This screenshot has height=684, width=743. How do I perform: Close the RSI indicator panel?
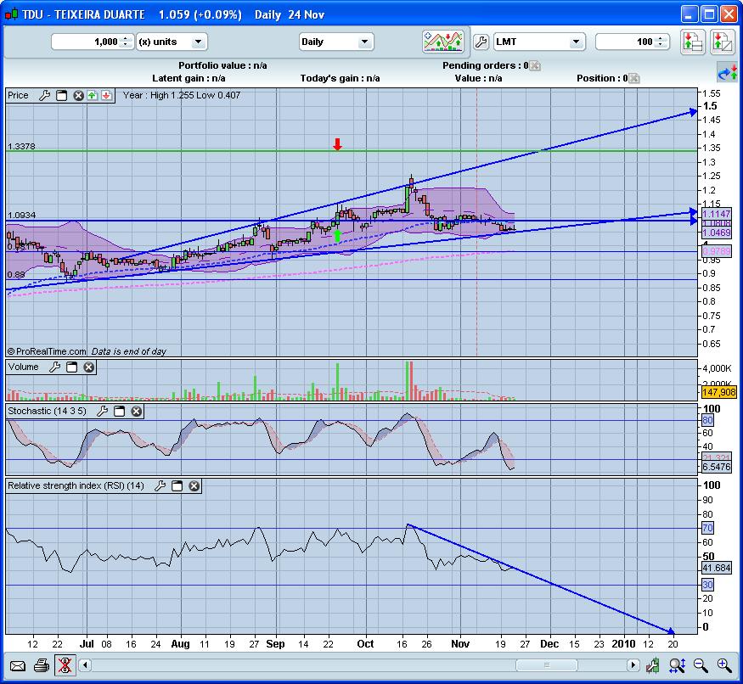pos(194,485)
